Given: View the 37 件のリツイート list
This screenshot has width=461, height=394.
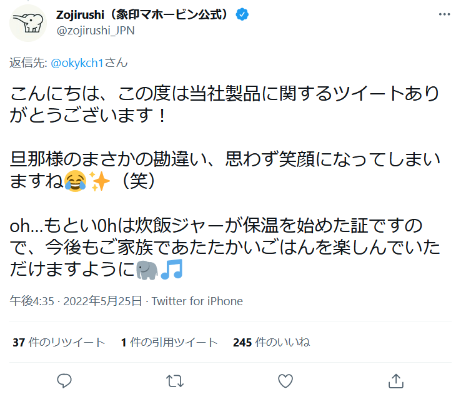Looking at the screenshot, I should coord(59,342).
